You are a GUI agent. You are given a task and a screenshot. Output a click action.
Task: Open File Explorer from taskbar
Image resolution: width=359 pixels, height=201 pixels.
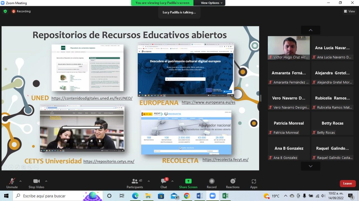[148, 196]
